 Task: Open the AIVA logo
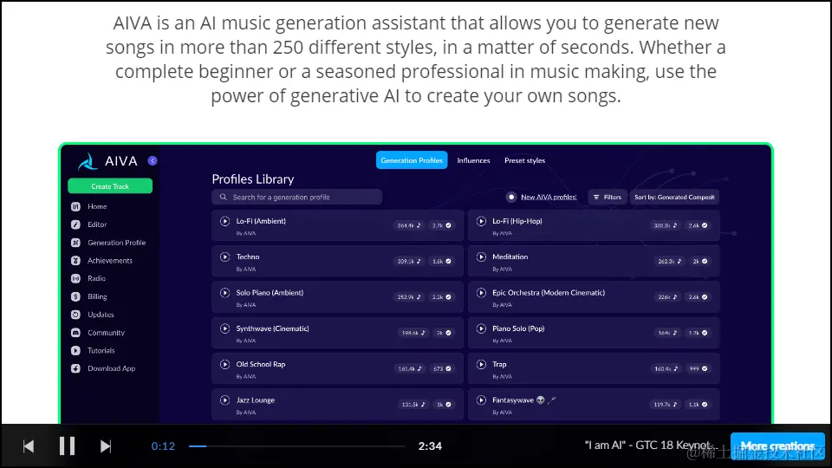107,161
